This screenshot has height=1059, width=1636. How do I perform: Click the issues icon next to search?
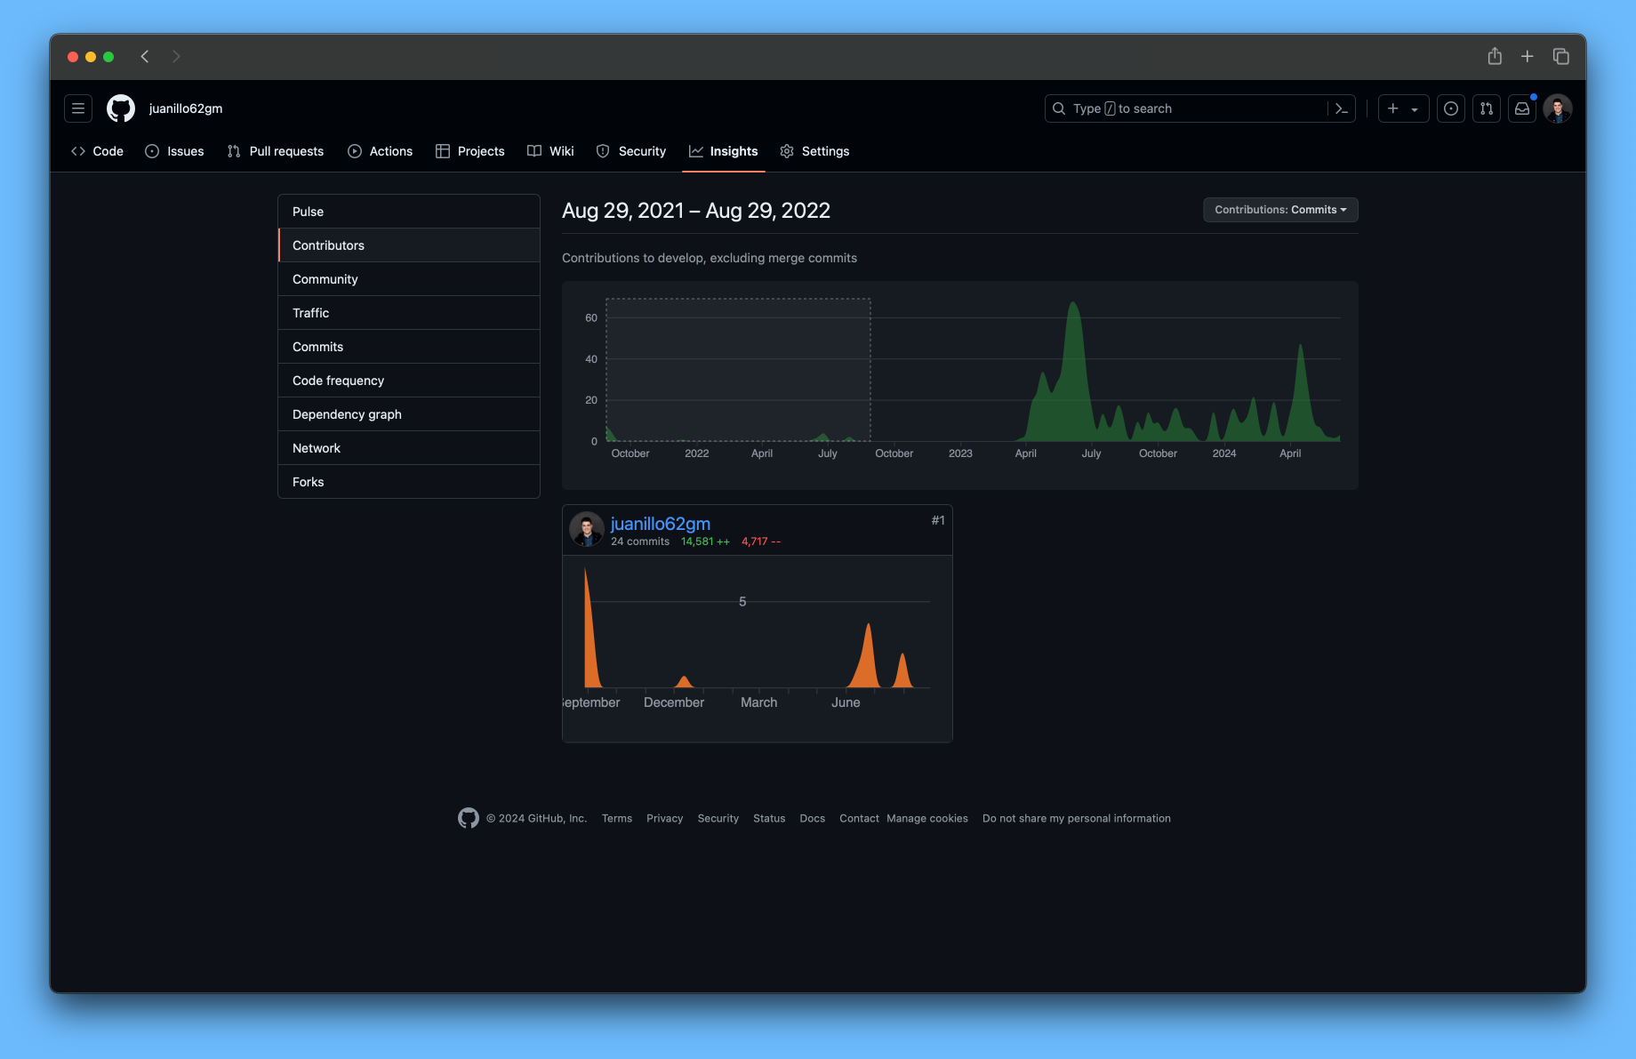pos(1450,108)
